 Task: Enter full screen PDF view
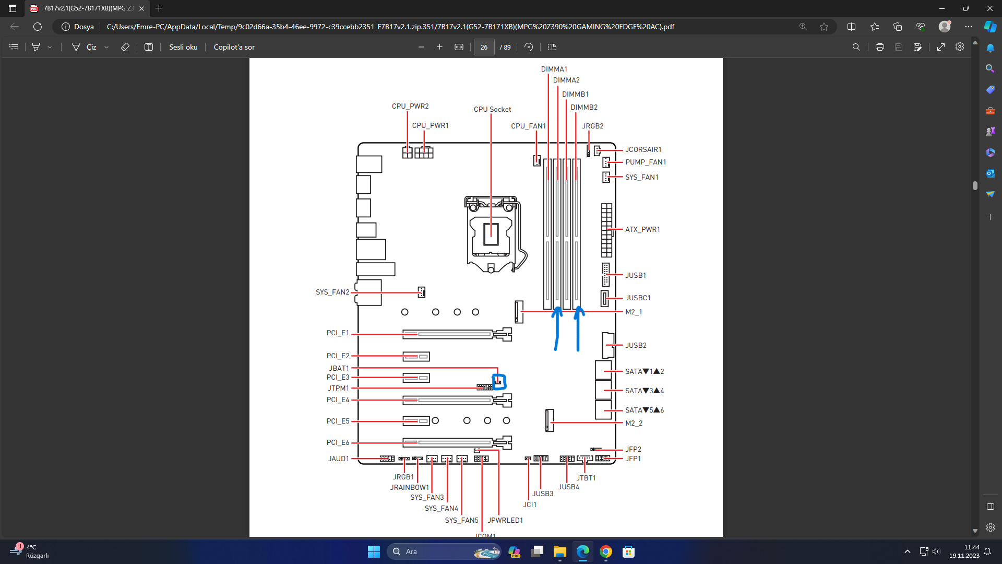pyautogui.click(x=941, y=47)
